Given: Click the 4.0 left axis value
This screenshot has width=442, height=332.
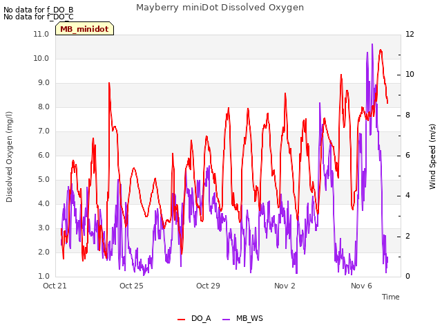Looking at the screenshot, I should (x=44, y=204).
